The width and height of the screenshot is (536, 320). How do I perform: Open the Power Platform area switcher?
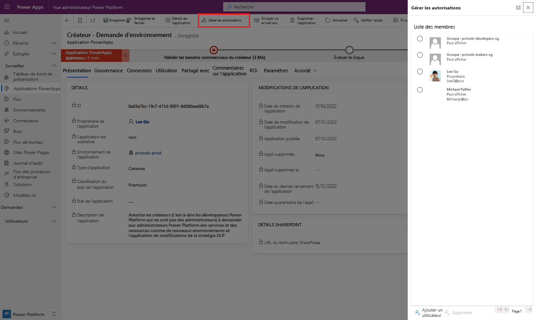[x=30, y=314]
